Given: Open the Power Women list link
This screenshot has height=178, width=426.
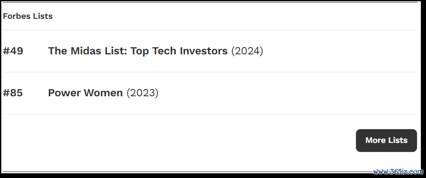Looking at the screenshot, I should click(x=85, y=93).
